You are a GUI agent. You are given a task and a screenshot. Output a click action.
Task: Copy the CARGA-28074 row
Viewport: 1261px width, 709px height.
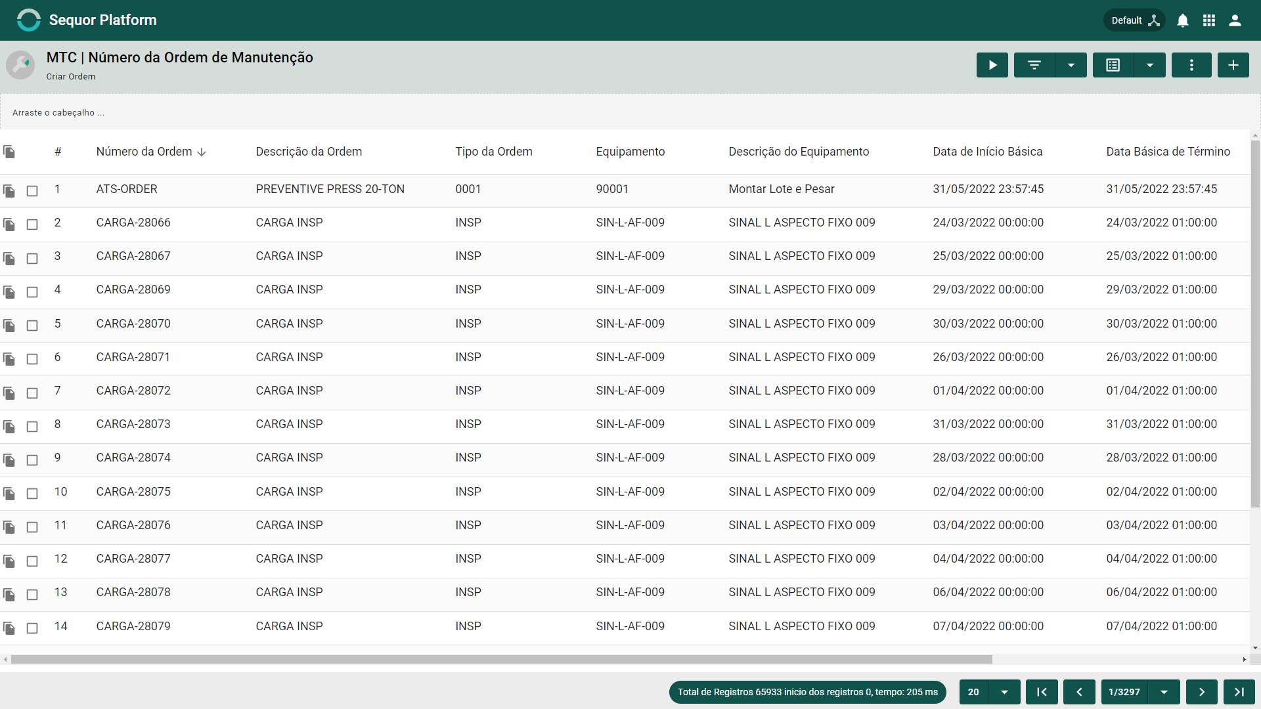tap(9, 460)
